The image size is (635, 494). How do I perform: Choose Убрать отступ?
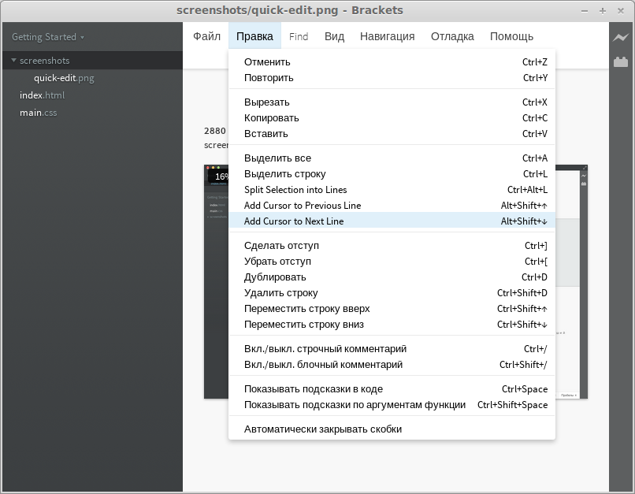point(392,261)
